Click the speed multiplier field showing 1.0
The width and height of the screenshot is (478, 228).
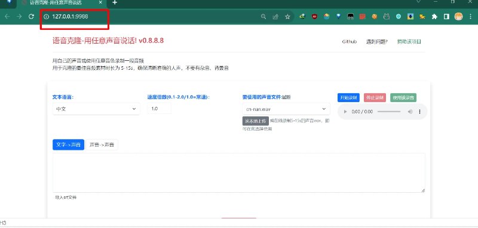pos(159,109)
